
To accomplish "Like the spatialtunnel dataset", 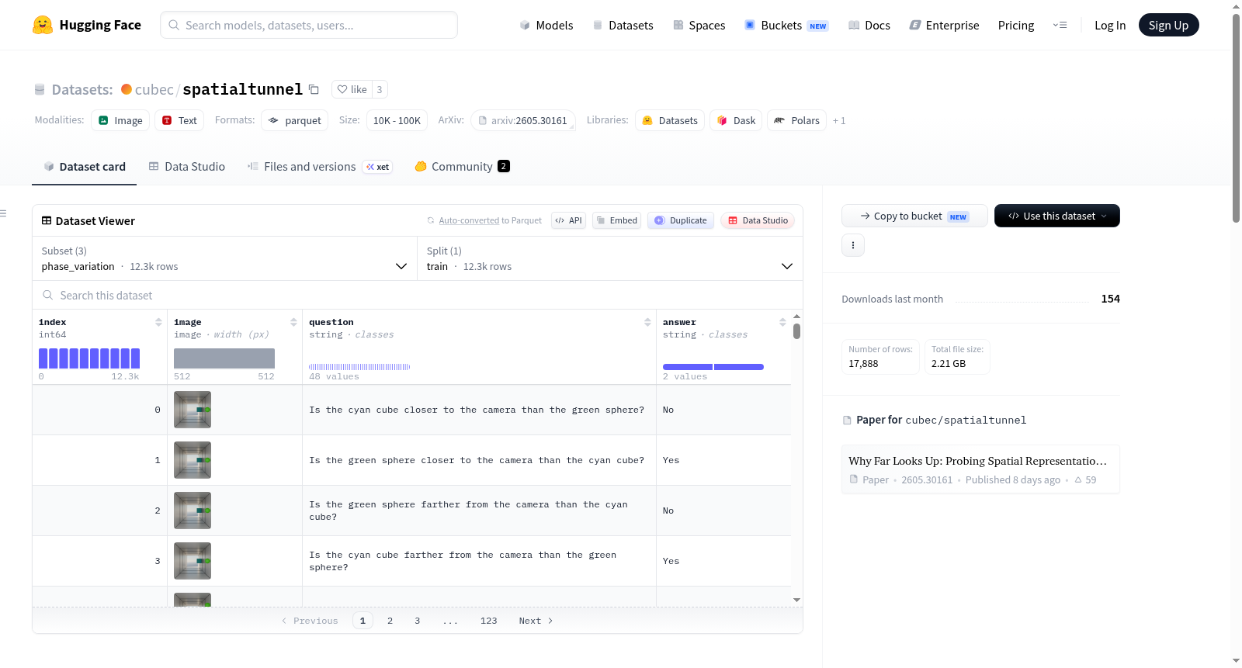I will click(352, 89).
